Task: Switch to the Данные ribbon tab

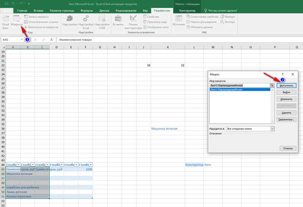Action: [x=104, y=10]
